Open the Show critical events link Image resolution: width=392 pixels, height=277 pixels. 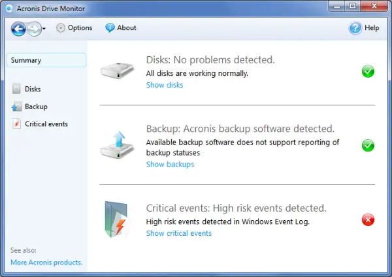[178, 233]
